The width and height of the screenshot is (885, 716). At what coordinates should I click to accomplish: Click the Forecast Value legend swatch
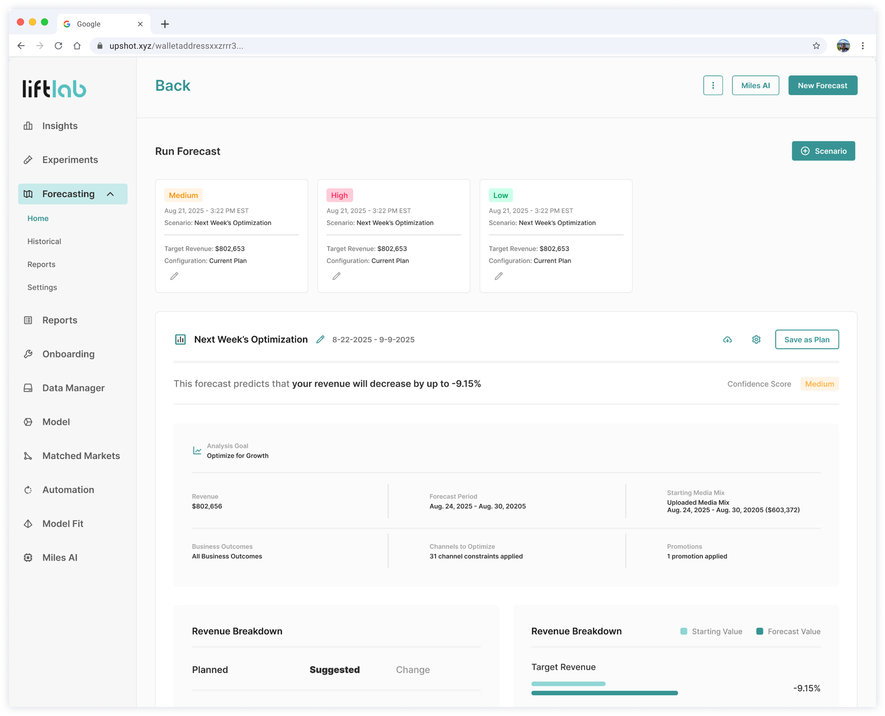759,631
